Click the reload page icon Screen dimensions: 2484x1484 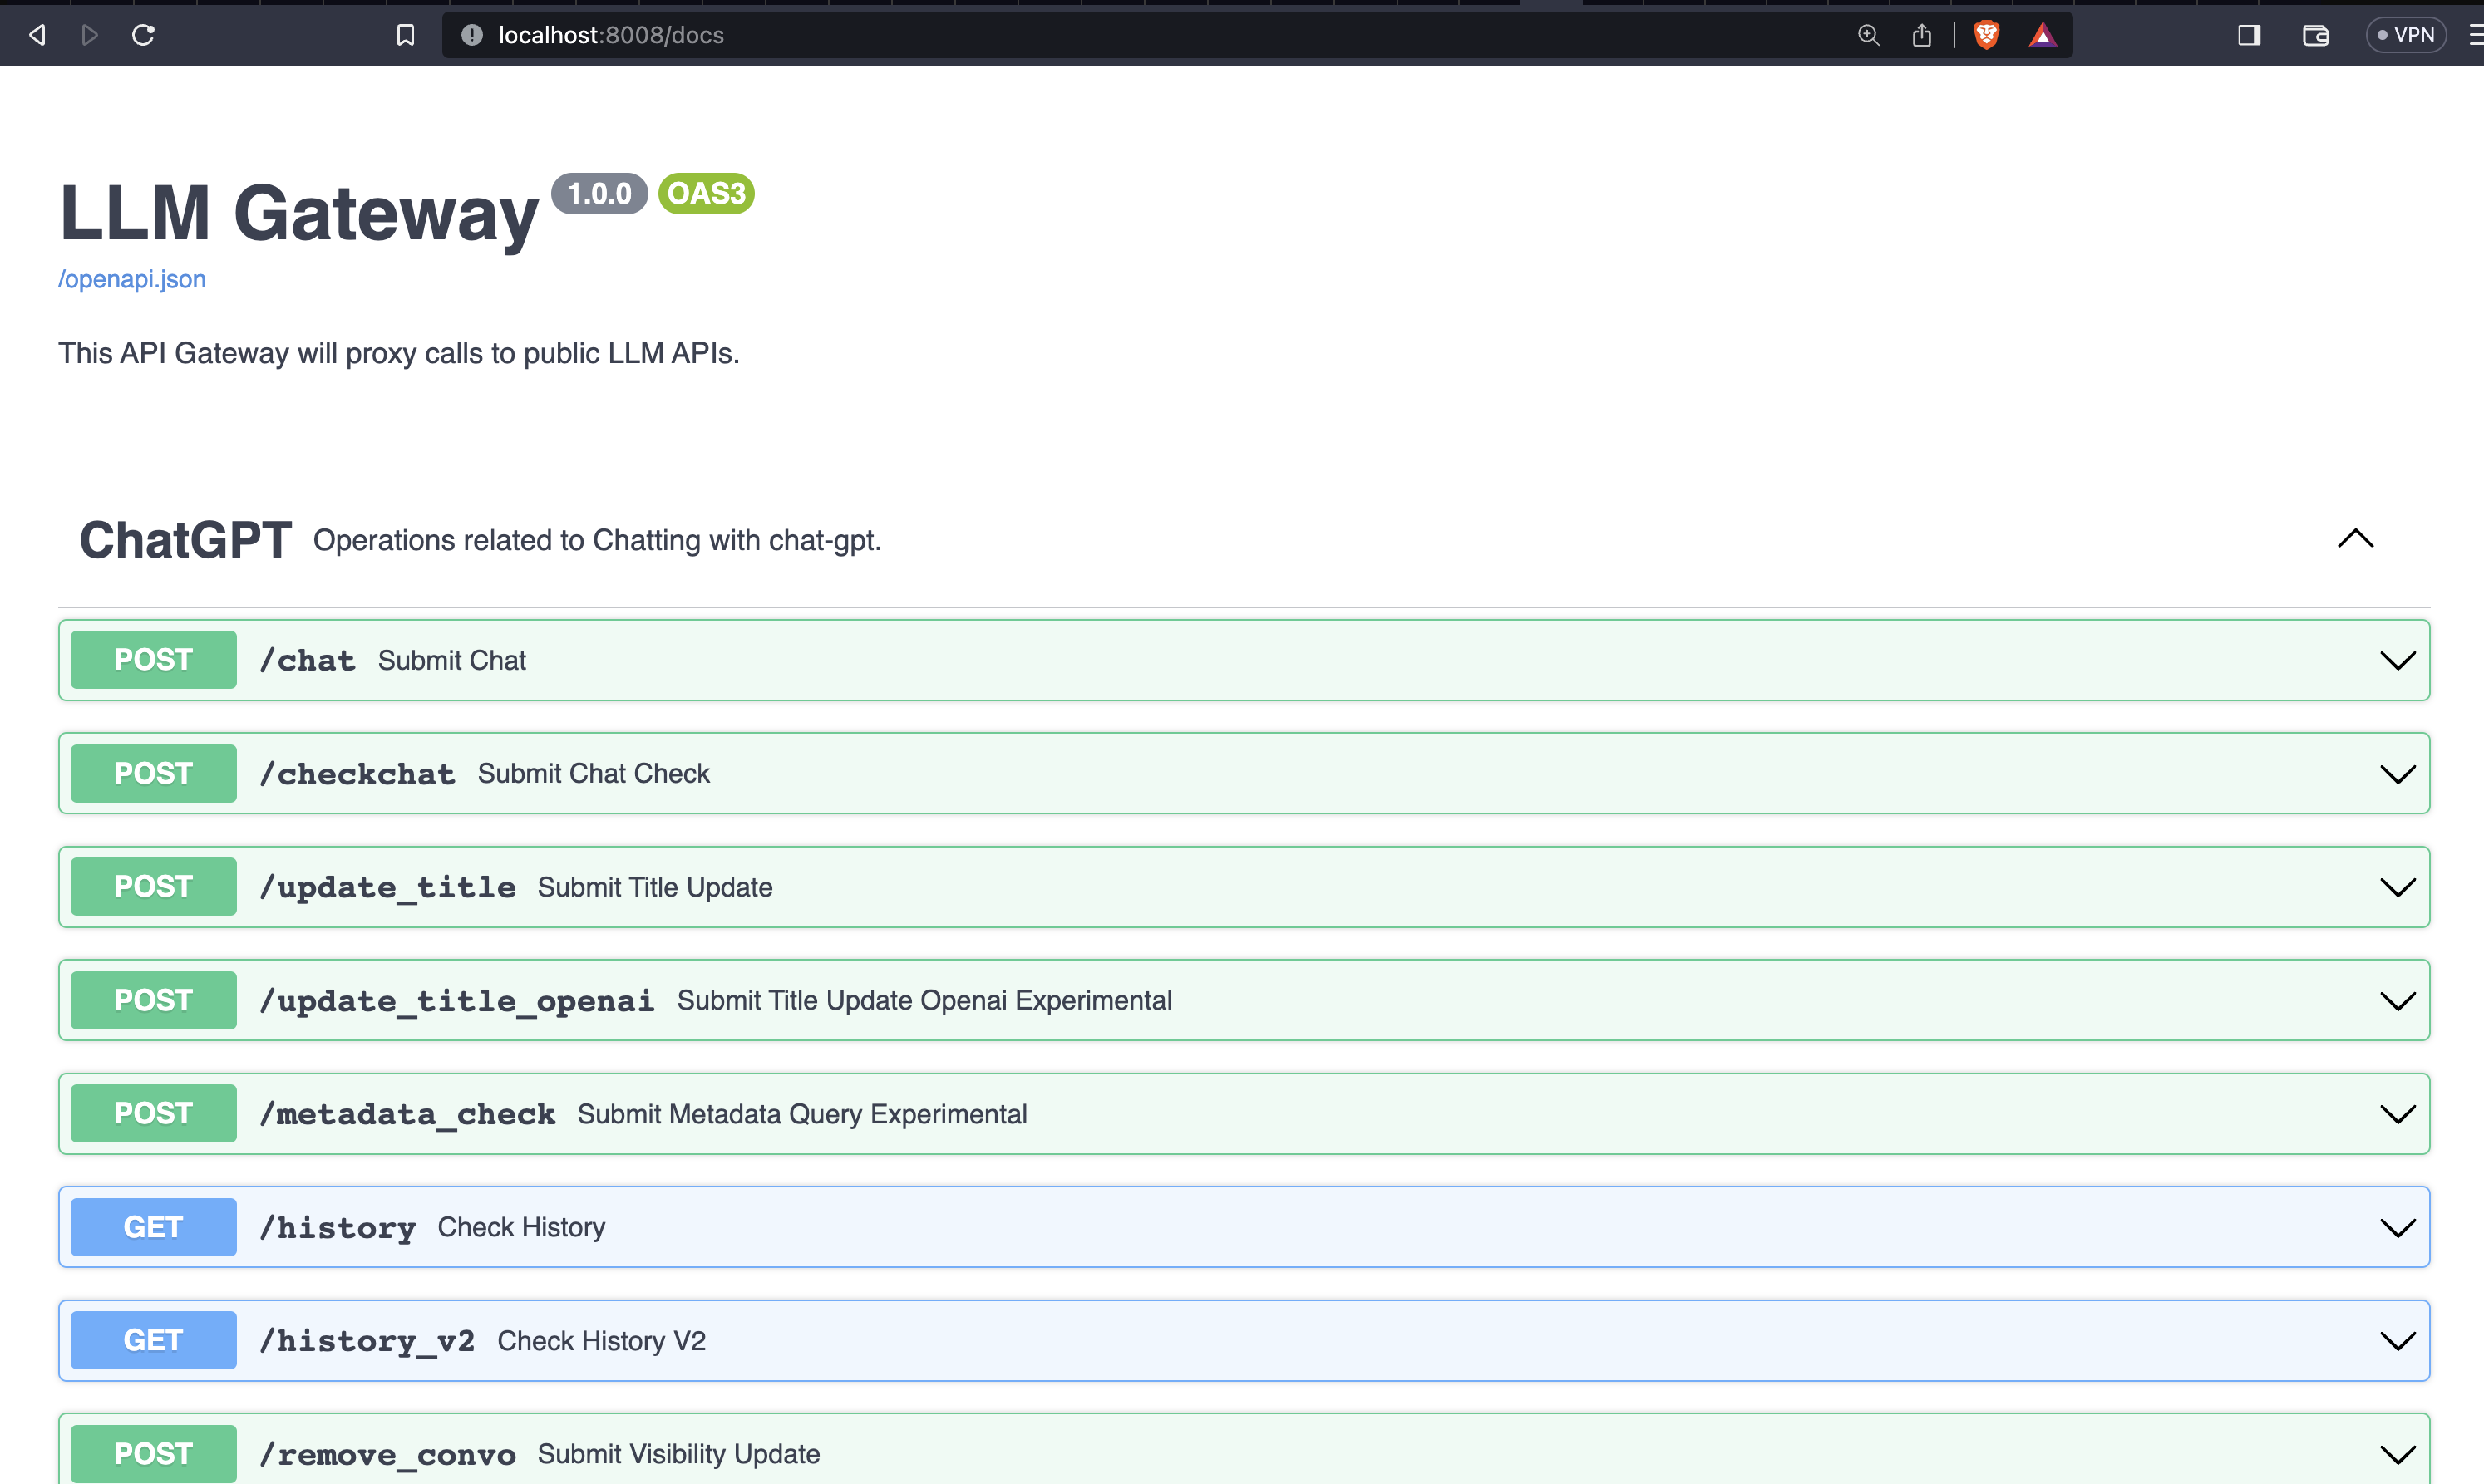(x=143, y=35)
